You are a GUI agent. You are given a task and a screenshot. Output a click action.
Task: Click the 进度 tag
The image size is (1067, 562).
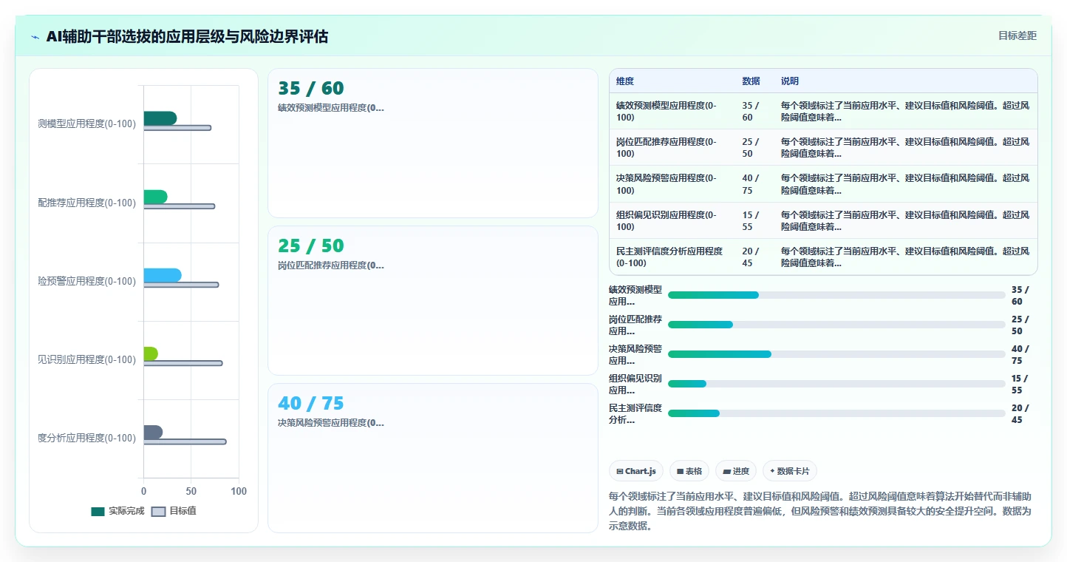736,471
